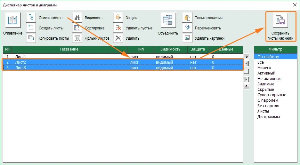The width and height of the screenshot is (300, 165).
Task: Select filter option По выбору
Action: coord(276,57)
